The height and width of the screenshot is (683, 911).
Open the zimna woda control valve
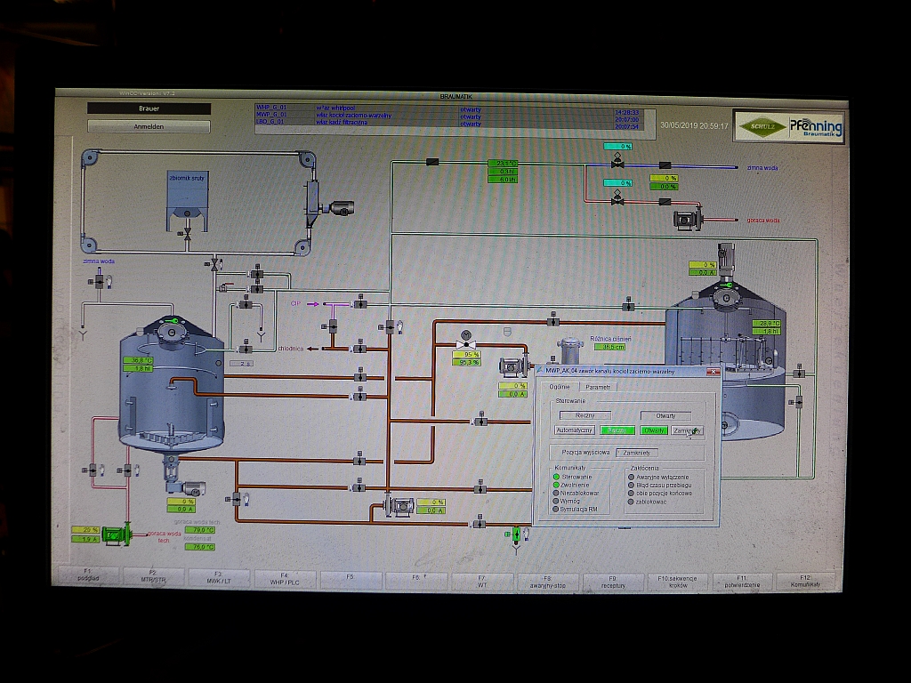(x=617, y=164)
